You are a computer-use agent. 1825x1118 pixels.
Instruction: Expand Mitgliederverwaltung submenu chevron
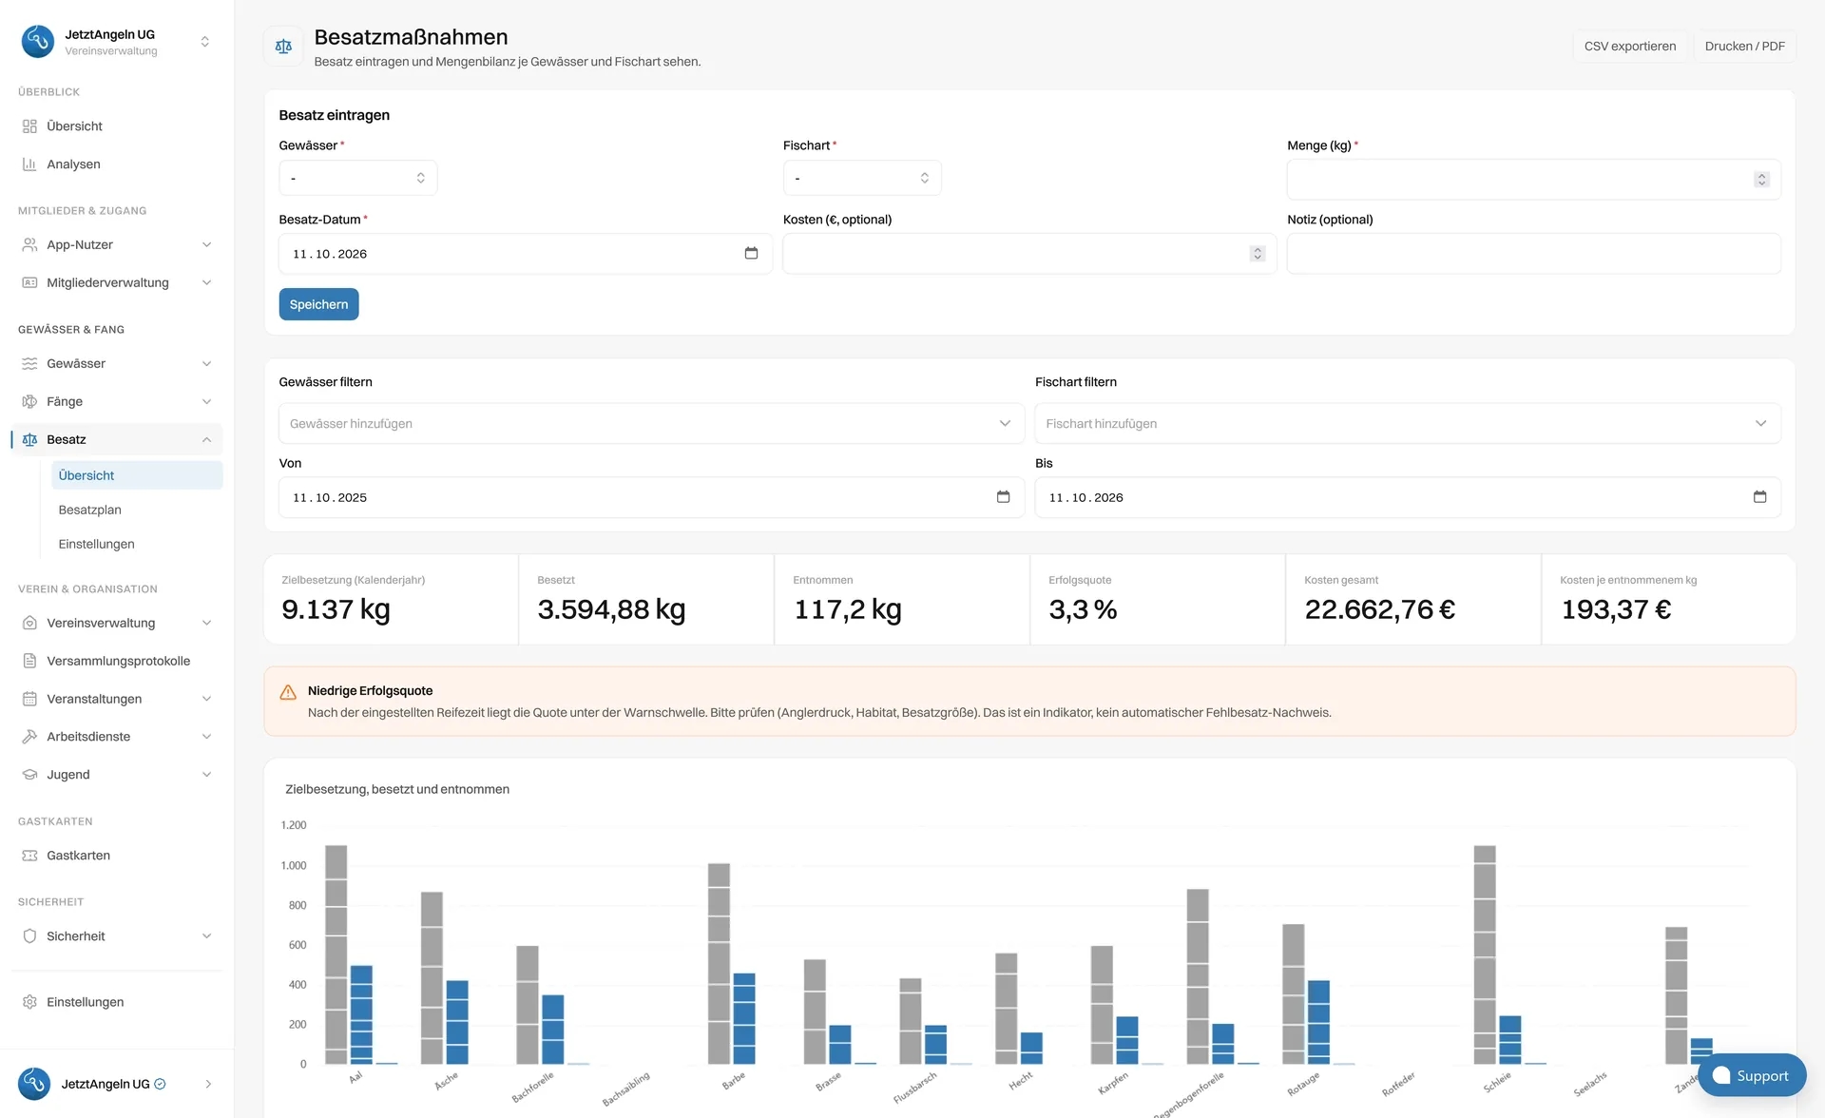(x=206, y=283)
